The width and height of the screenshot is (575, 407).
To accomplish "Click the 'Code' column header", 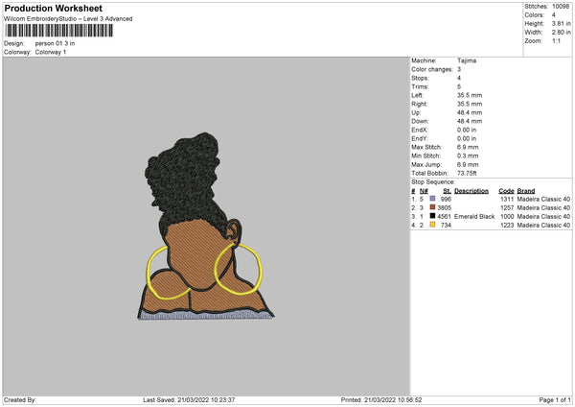I will pos(506,191).
